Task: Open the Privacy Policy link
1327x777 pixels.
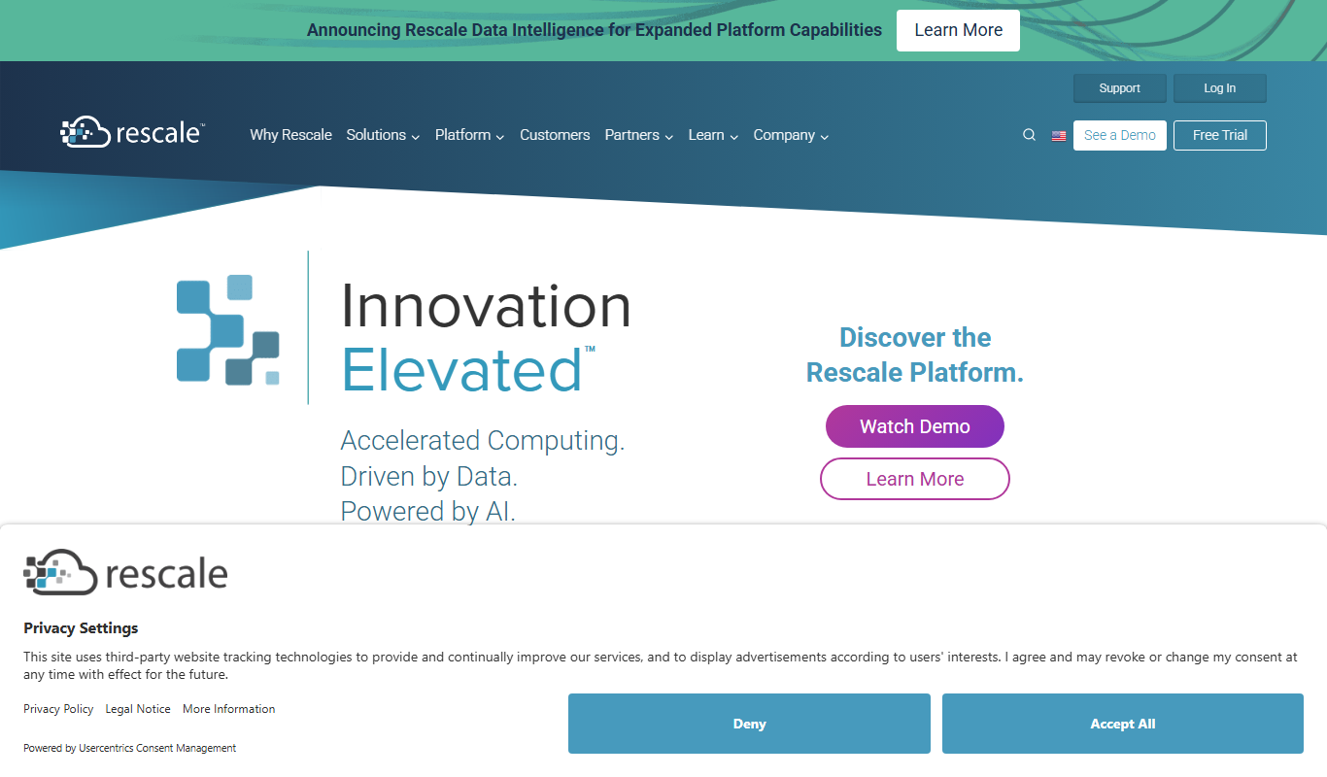Action: click(58, 709)
